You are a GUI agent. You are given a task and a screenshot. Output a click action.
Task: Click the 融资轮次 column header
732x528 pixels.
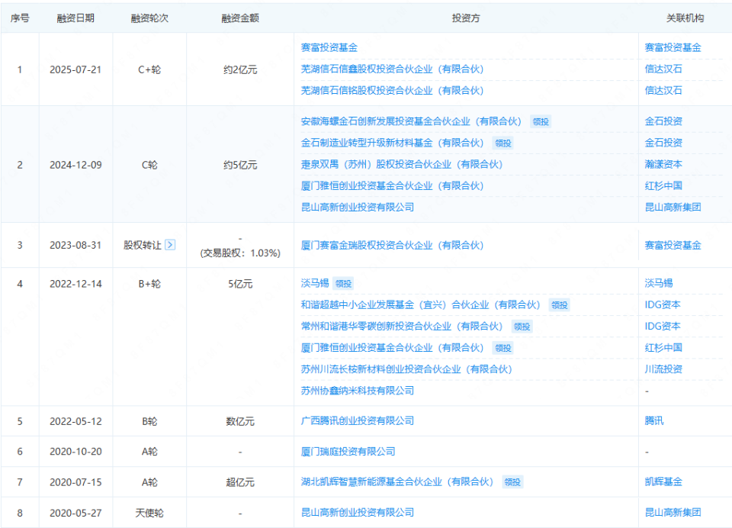pyautogui.click(x=149, y=18)
